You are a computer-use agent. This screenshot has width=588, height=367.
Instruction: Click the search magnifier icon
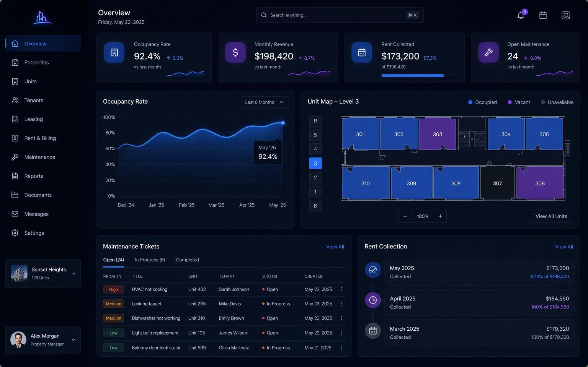click(264, 15)
